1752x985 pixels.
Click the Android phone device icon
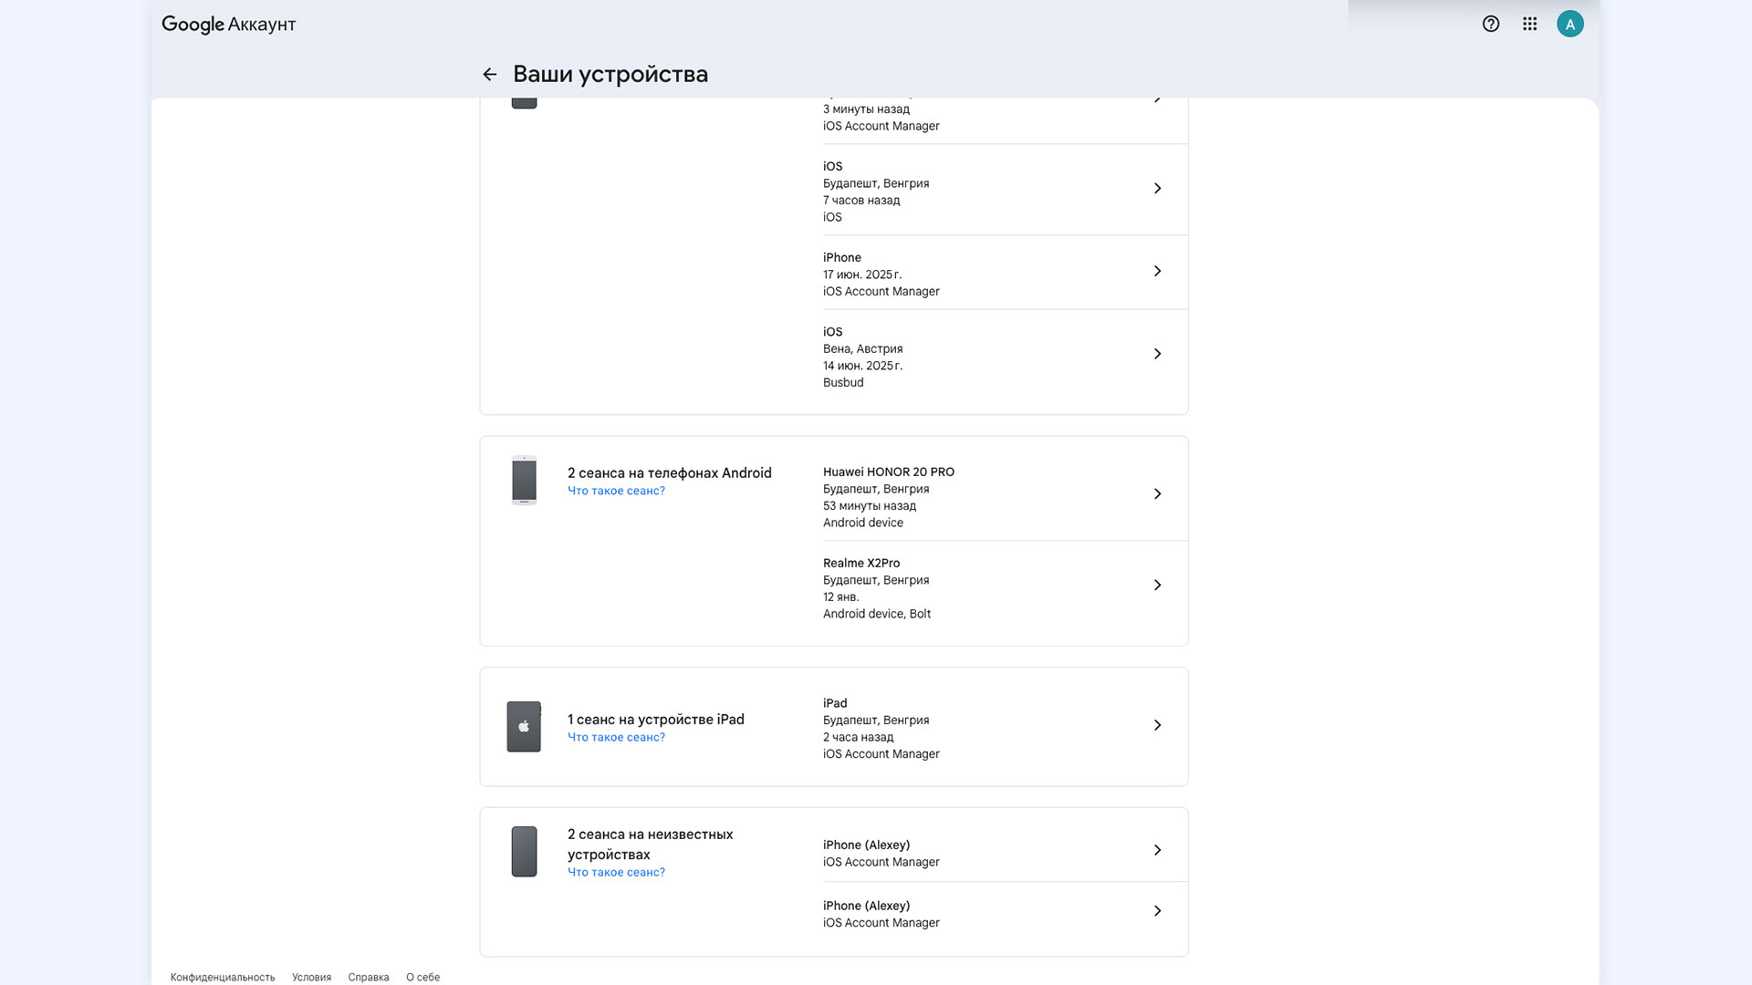tap(524, 480)
